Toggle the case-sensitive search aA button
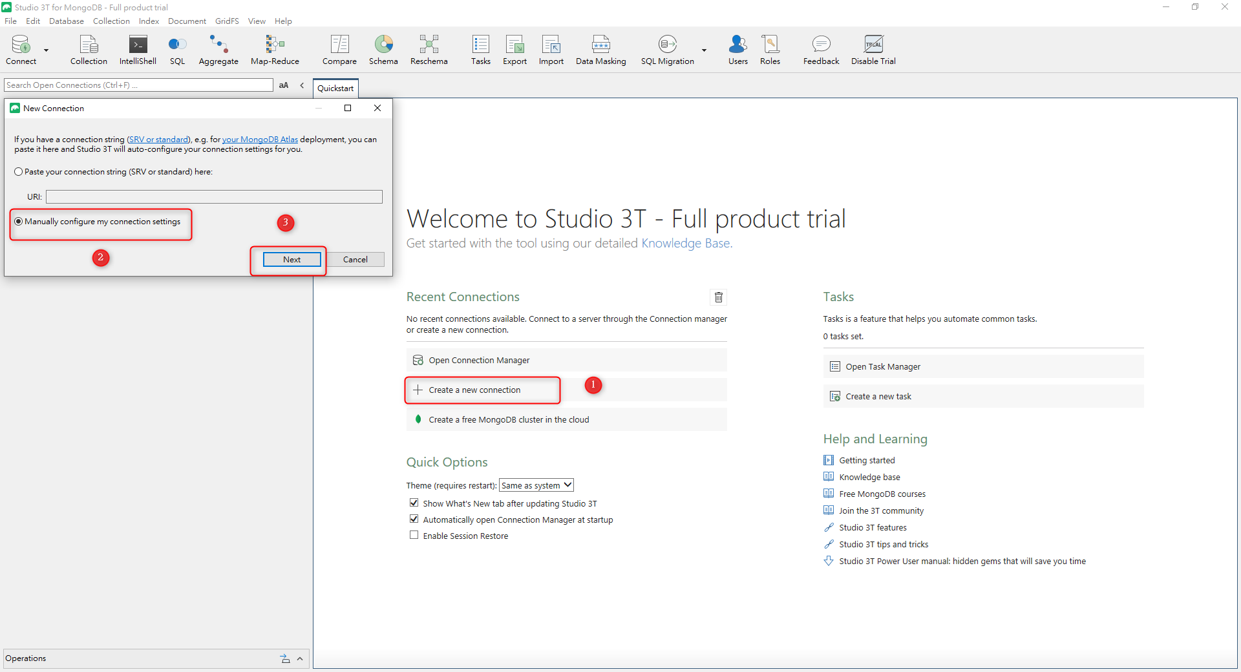Image resolution: width=1241 pixels, height=672 pixels. click(x=284, y=85)
